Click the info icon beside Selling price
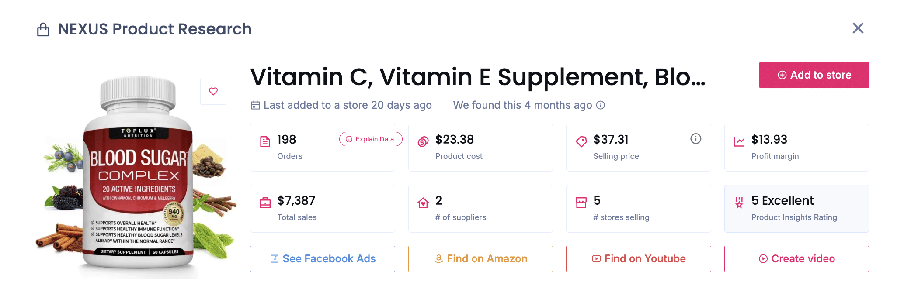The image size is (904, 282). [x=696, y=139]
